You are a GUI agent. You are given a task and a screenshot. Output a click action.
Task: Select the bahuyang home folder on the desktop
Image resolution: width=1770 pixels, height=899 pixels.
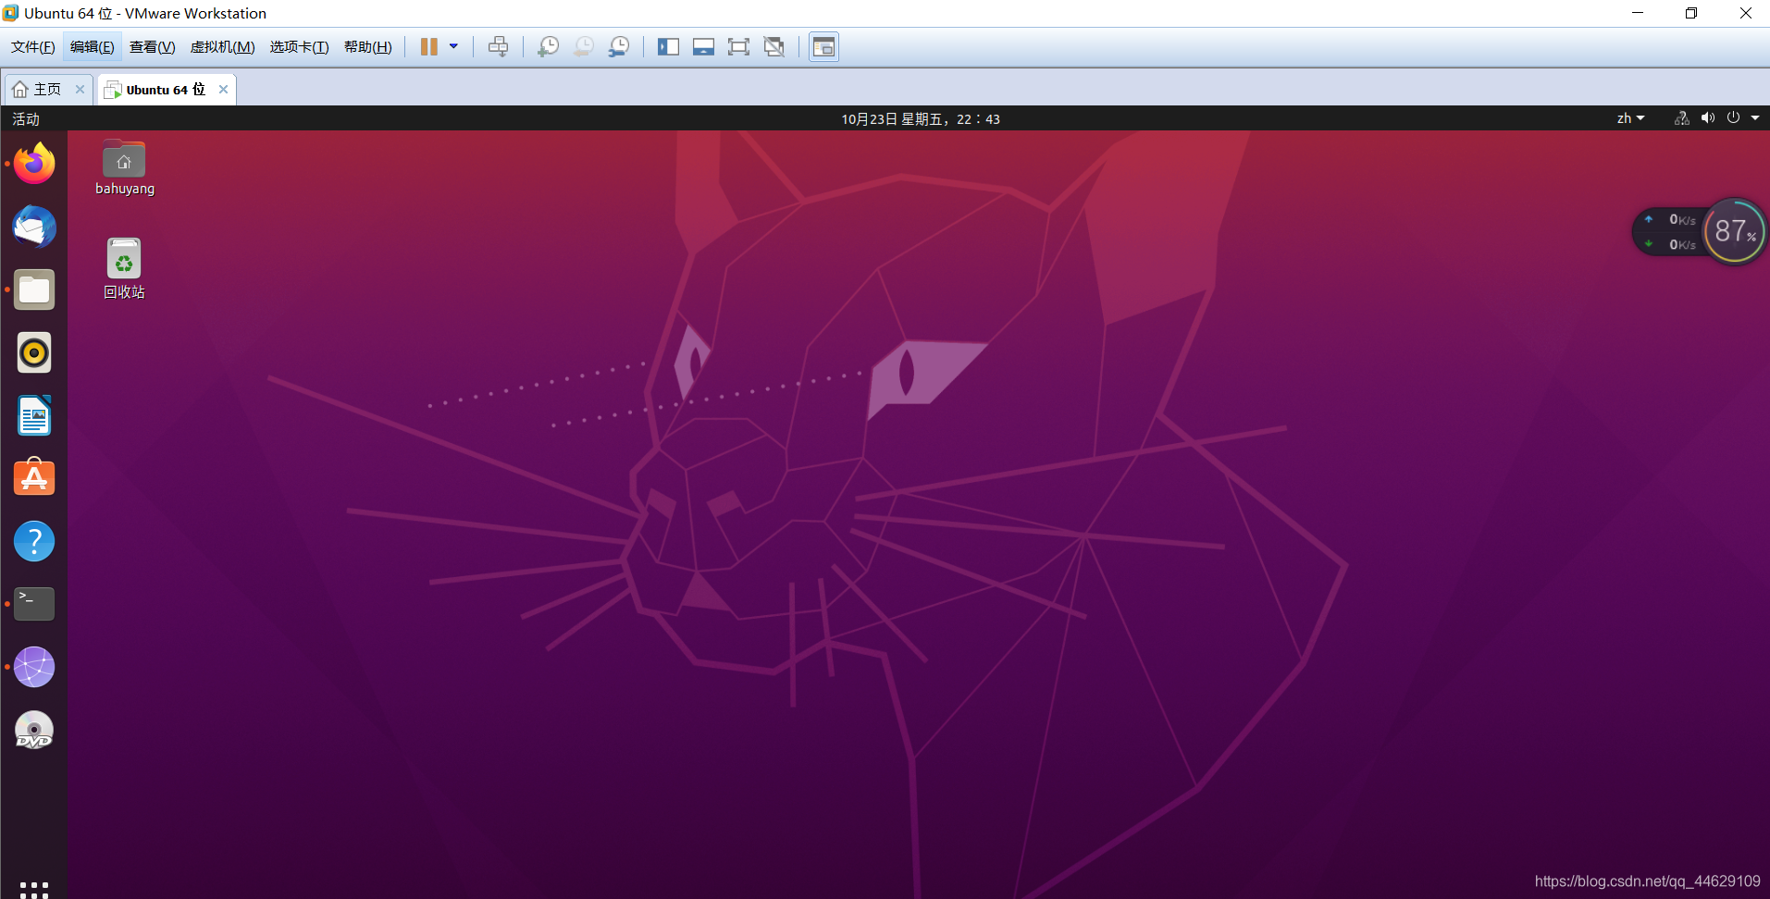pos(124,167)
